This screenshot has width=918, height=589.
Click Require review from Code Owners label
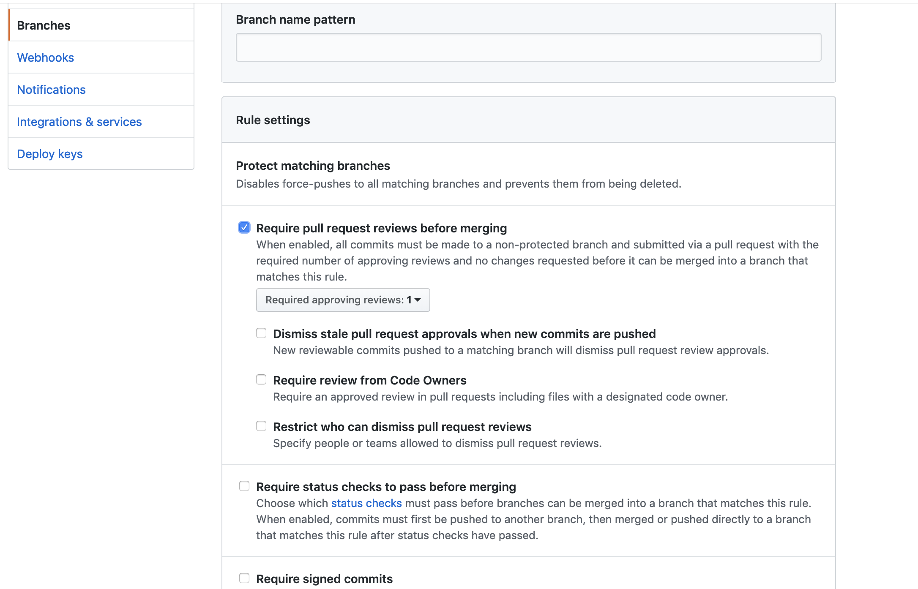pyautogui.click(x=369, y=380)
